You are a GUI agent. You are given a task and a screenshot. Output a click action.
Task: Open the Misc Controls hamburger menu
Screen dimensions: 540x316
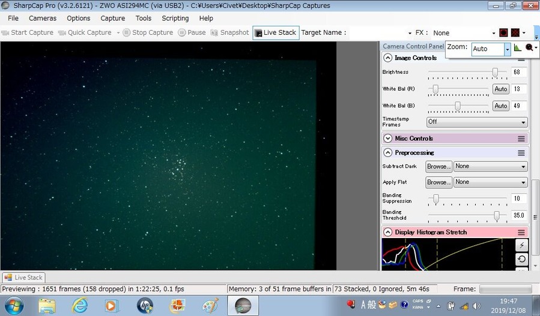521,139
